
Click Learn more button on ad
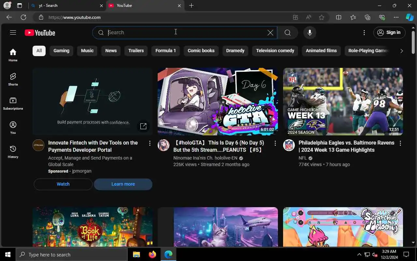[x=123, y=184]
